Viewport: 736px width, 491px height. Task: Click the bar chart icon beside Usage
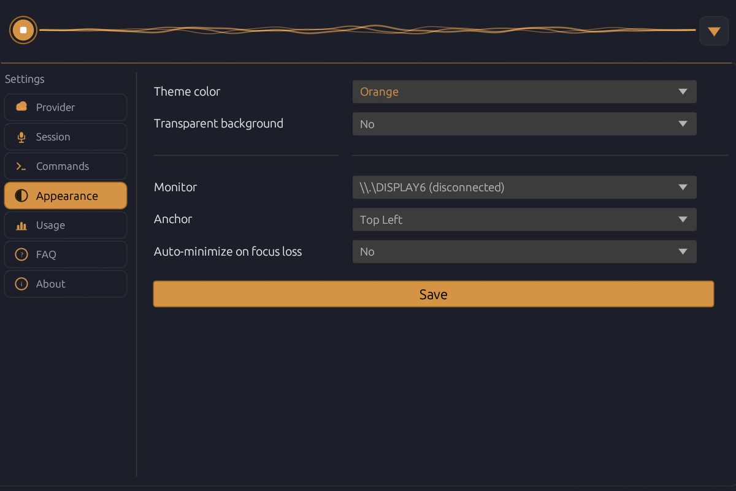[21, 224]
